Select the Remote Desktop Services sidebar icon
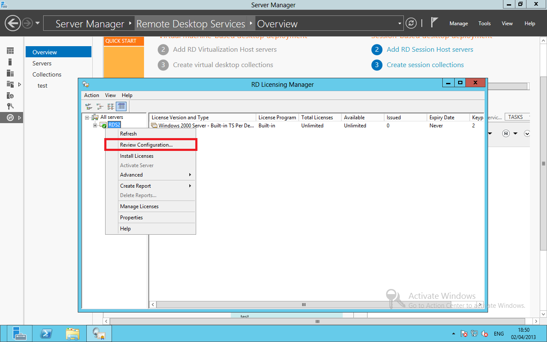 10,118
